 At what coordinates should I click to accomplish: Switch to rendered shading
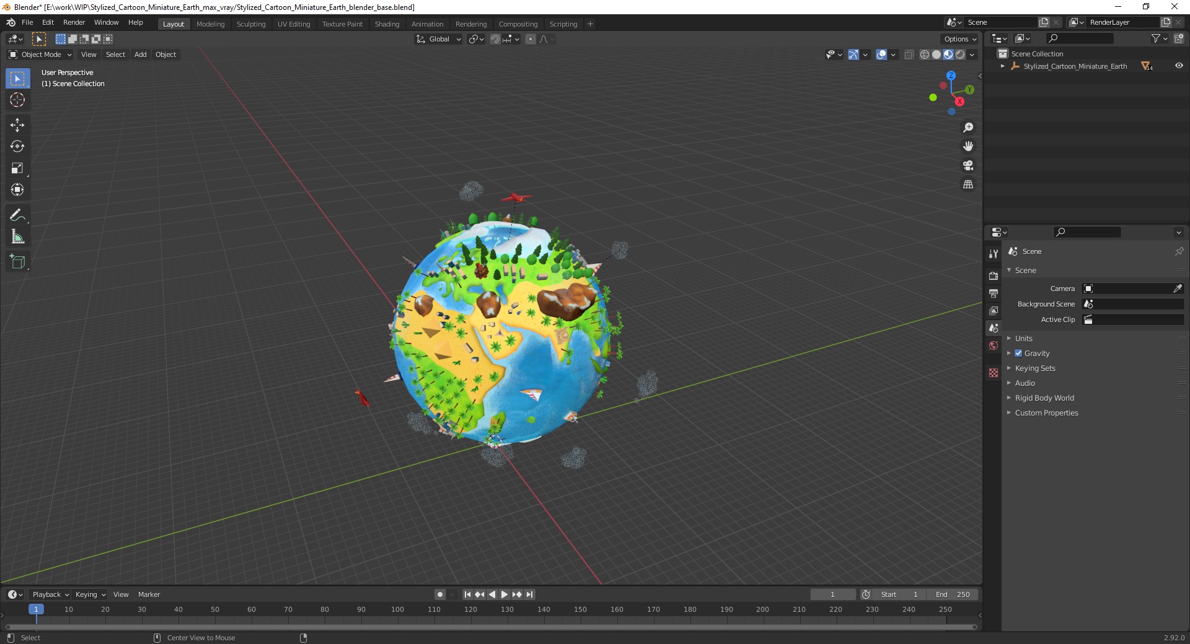pos(960,54)
